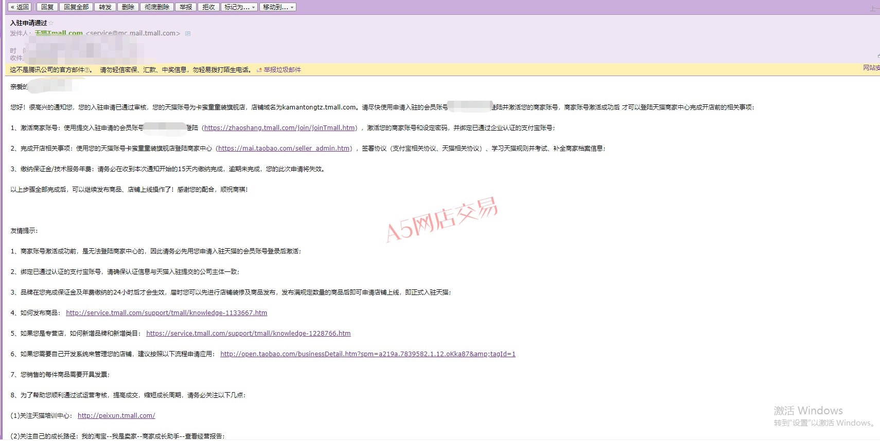Viewport: 880px width, 441px height.
Task: Click the warning text 这不是腾讯公司的官方邮件
Action: coord(47,70)
